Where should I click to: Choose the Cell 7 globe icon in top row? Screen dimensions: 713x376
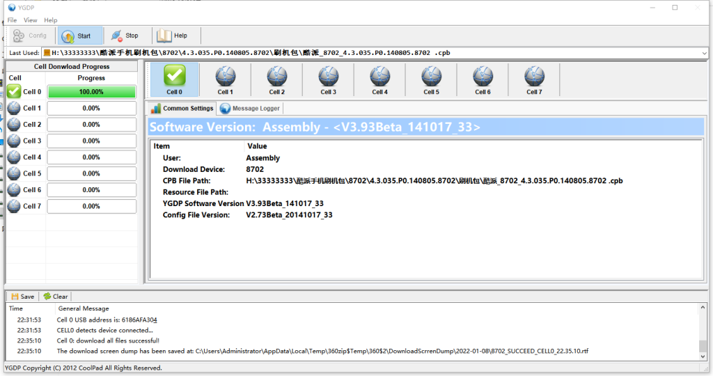click(x=534, y=75)
